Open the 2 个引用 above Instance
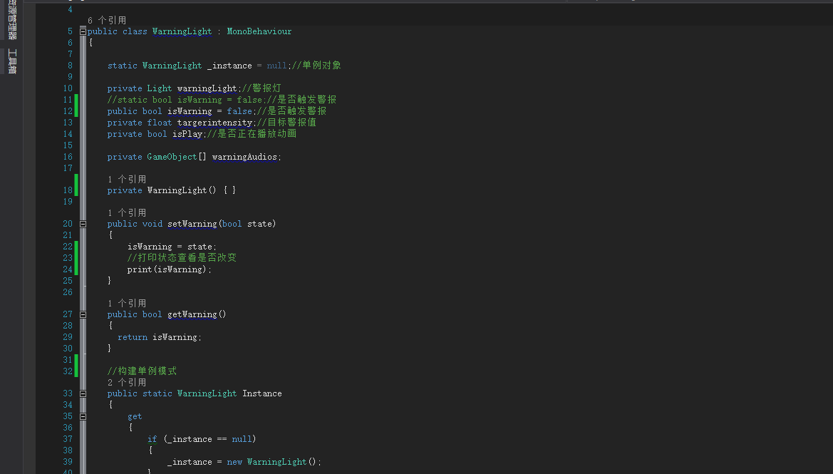This screenshot has width=833, height=474. point(126,382)
